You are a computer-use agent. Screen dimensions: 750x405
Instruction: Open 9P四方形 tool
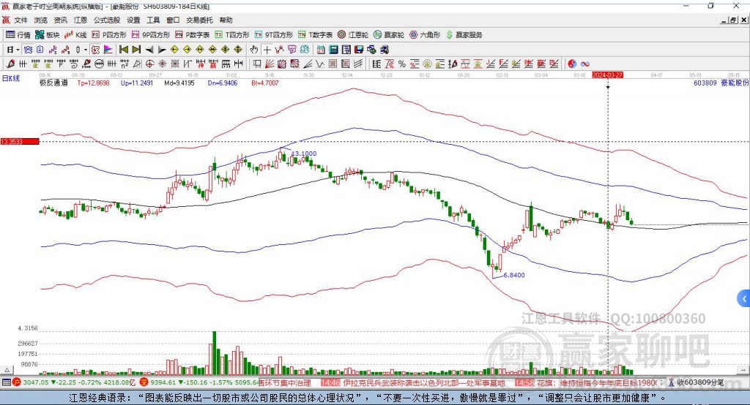tap(151, 35)
